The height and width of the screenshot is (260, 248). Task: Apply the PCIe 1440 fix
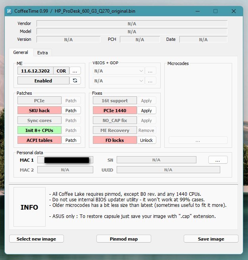[146, 111]
